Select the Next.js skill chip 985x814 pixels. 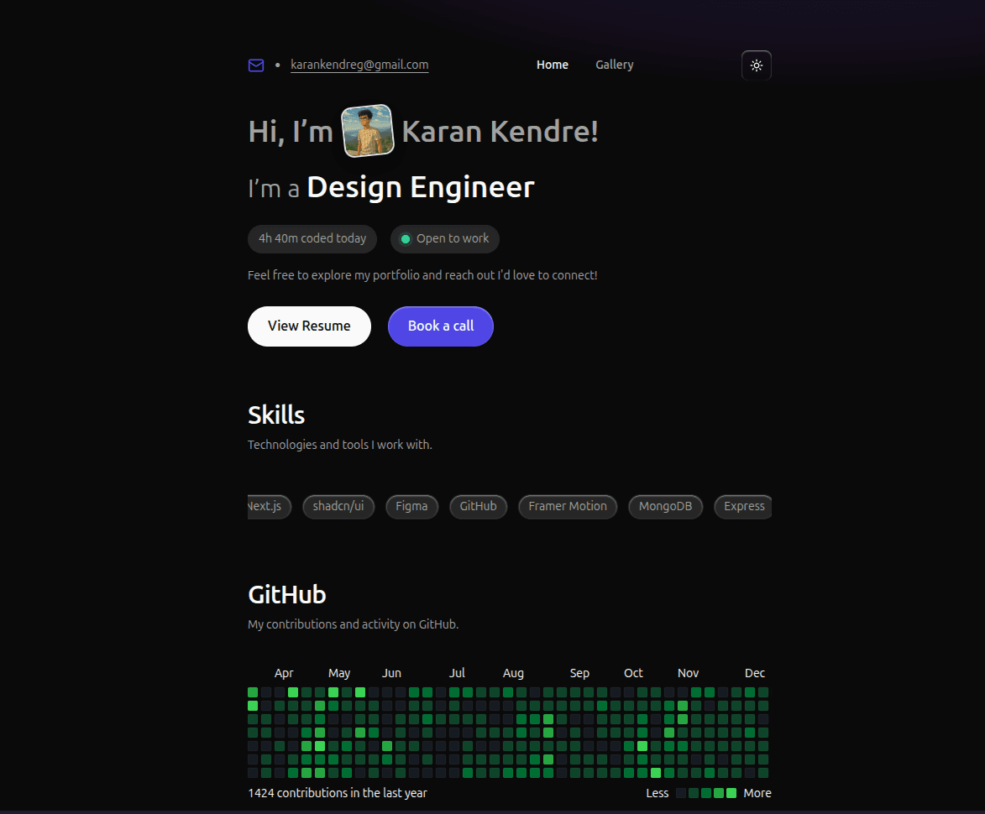point(269,507)
